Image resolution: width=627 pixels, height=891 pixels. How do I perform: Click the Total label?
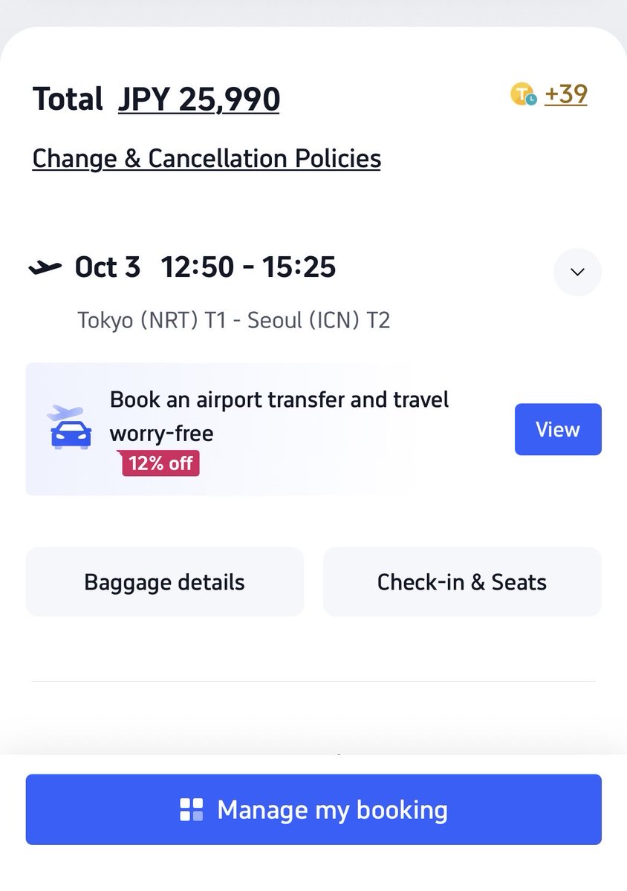68,99
